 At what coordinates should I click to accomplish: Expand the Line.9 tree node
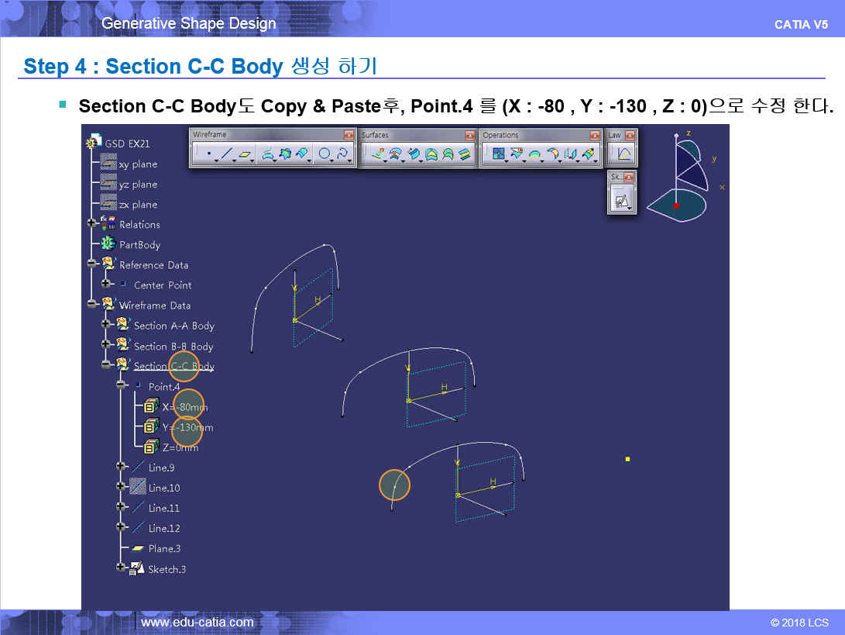tap(121, 466)
